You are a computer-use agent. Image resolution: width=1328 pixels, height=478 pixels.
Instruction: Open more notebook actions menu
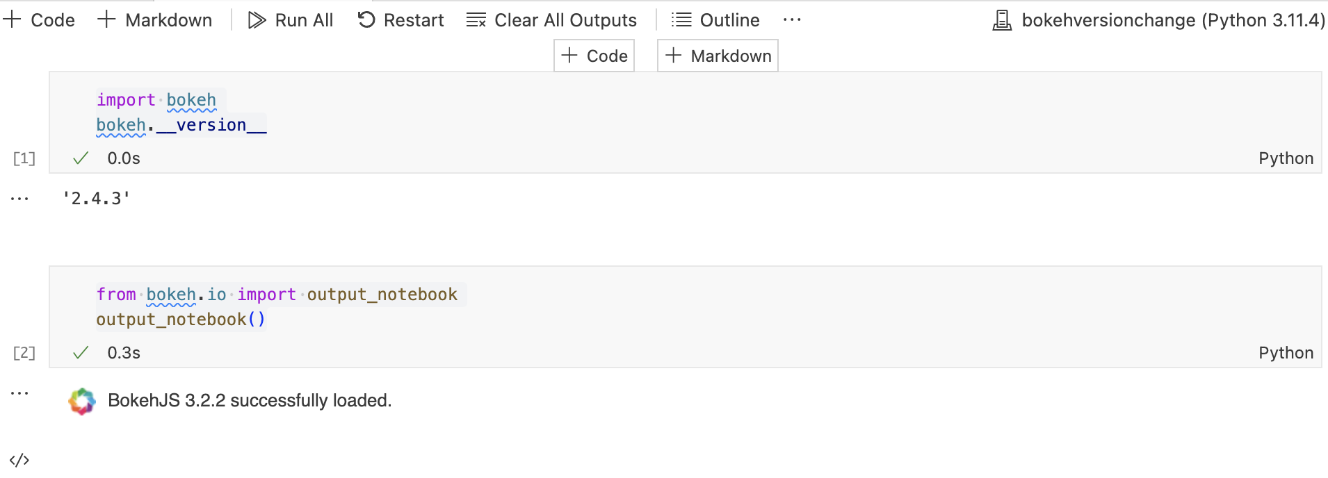pos(792,20)
